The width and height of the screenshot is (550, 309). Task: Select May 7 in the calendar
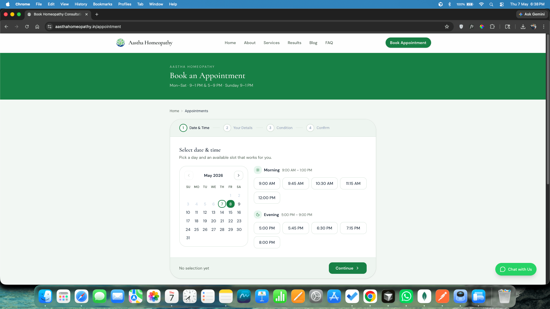pyautogui.click(x=222, y=204)
